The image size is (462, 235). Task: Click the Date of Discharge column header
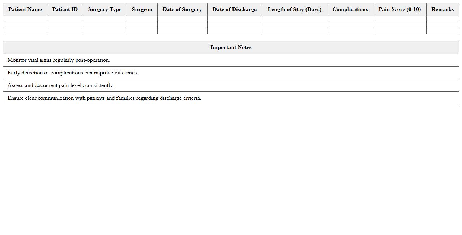(x=234, y=9)
